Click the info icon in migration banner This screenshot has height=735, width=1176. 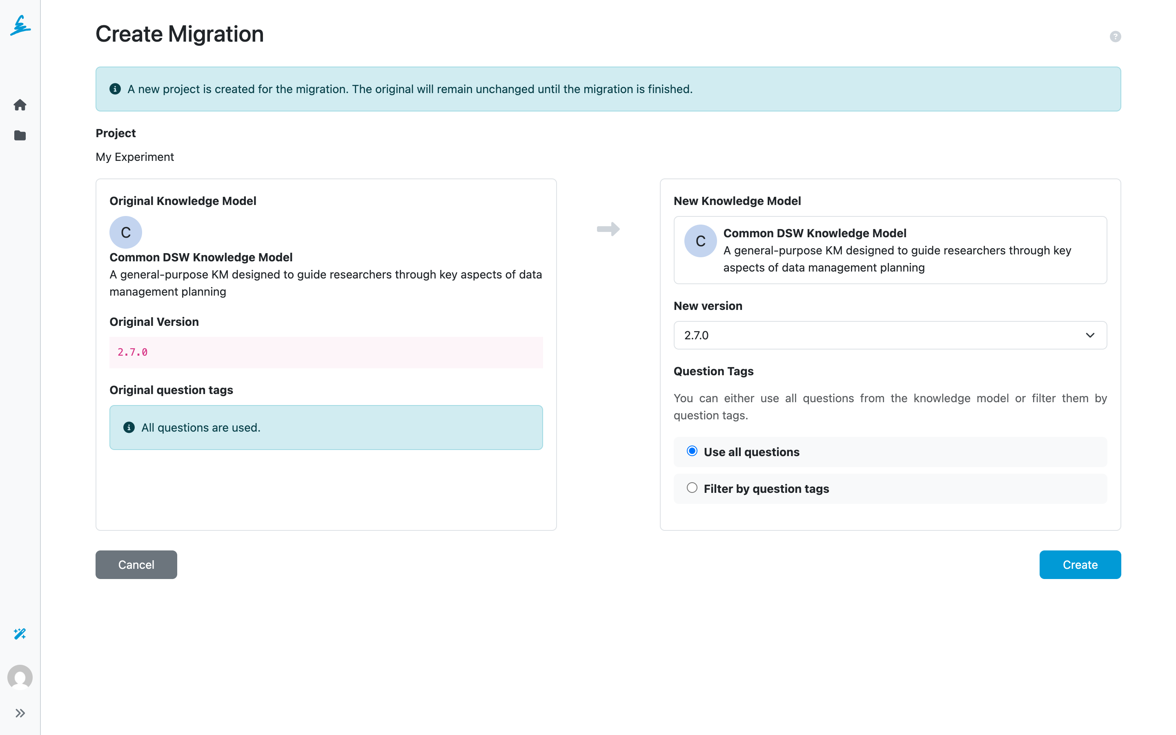115,89
